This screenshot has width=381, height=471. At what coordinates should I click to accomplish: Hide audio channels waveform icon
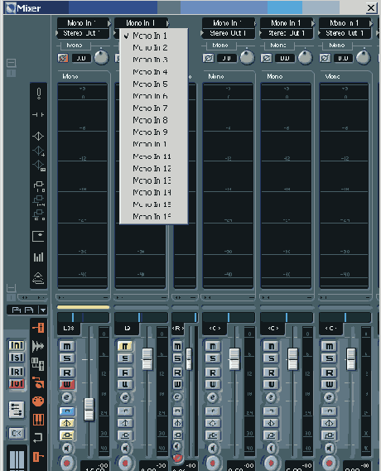point(38,346)
